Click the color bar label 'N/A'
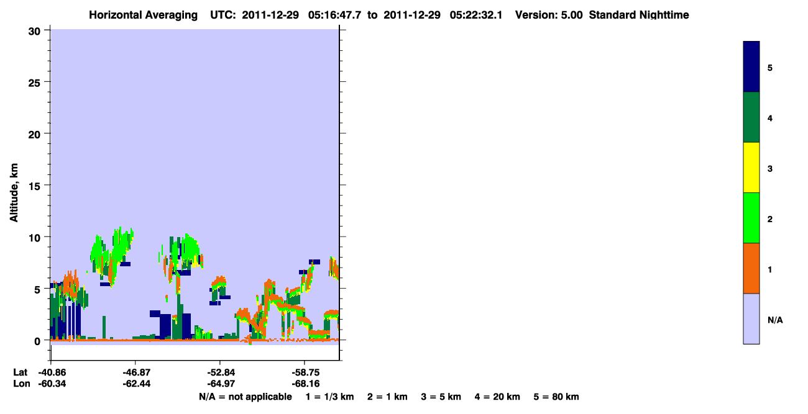This screenshot has height=414, width=808. point(774,320)
